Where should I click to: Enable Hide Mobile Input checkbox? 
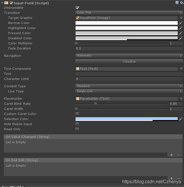coord(77,124)
